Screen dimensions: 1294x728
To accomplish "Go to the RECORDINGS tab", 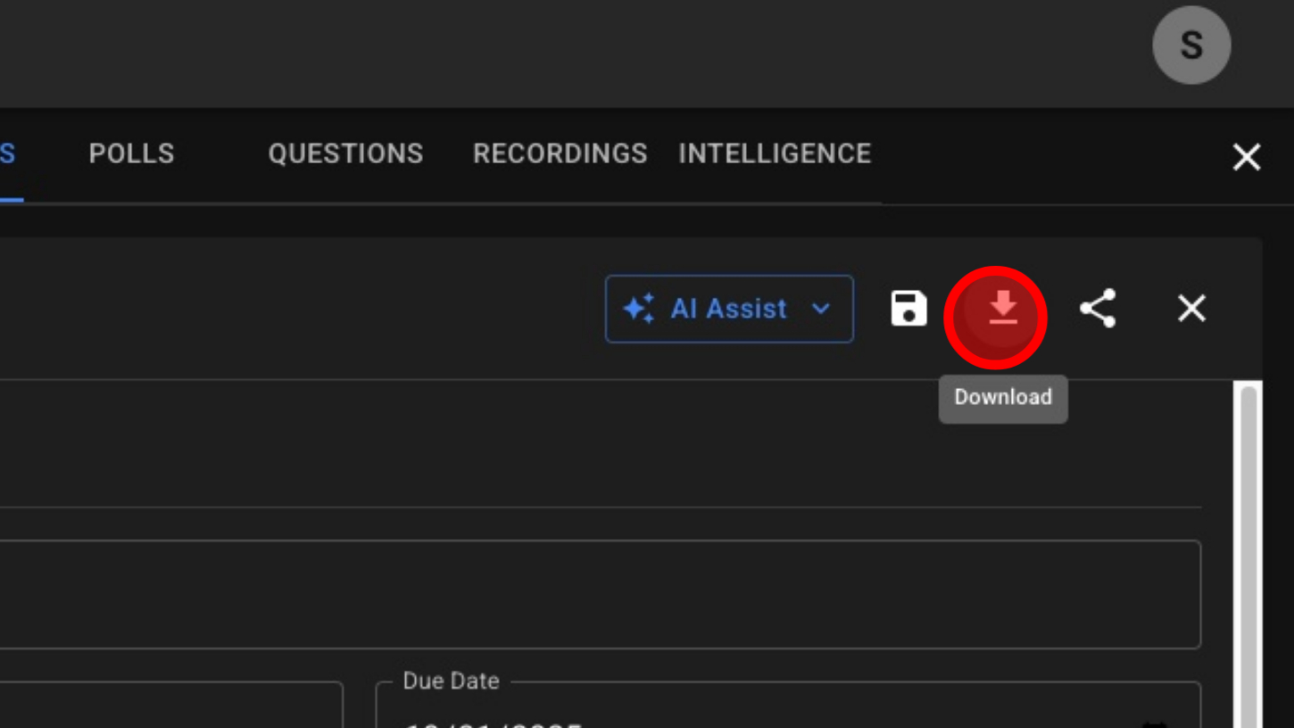I will [x=560, y=153].
